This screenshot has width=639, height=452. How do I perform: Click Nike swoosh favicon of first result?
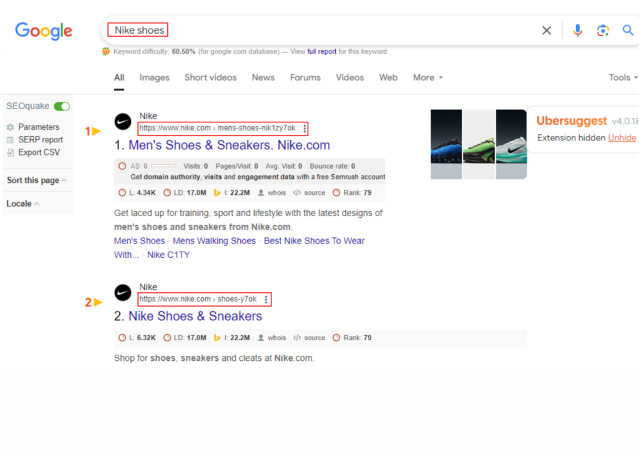point(123,122)
